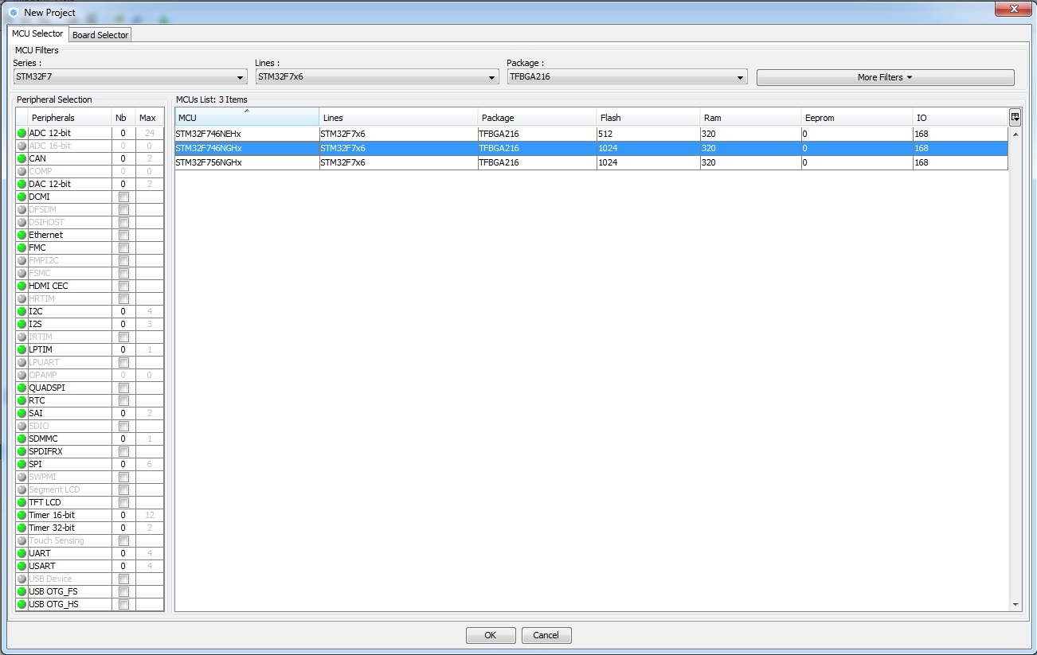Sort by the Ram column header
Screen dimensions: 1037x655
coord(751,118)
